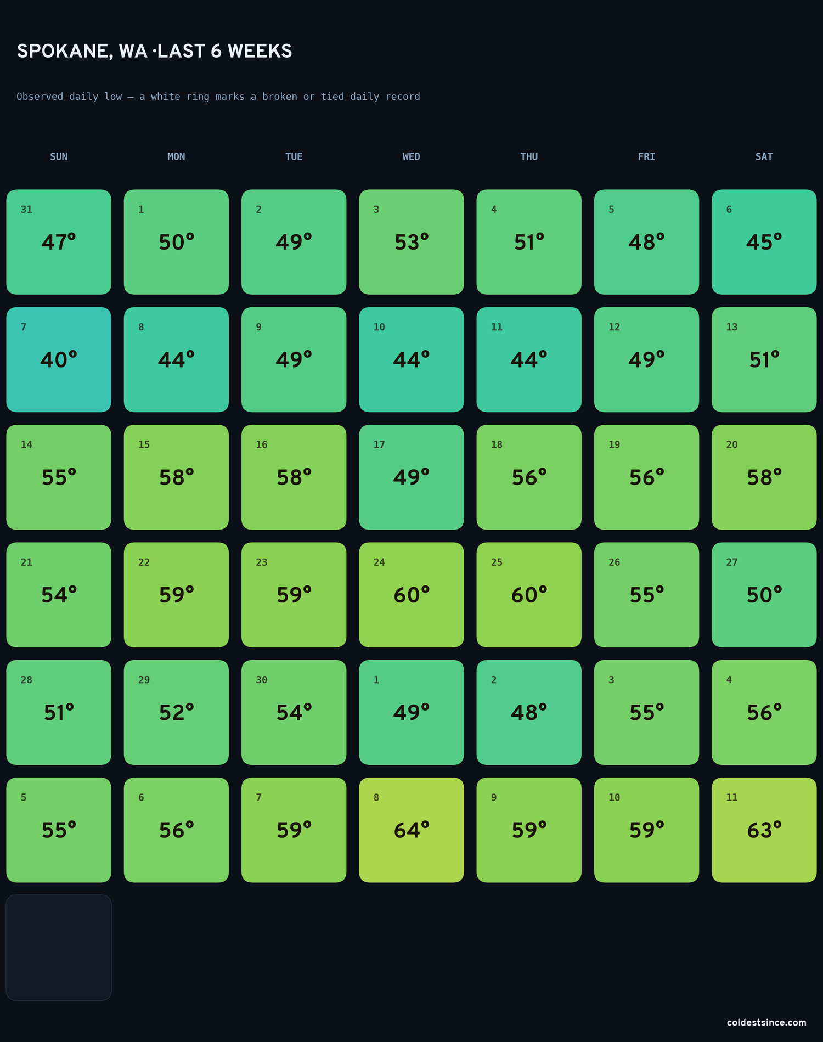Select the day 7 tile showing 40°
The width and height of the screenshot is (823, 1042).
click(59, 359)
